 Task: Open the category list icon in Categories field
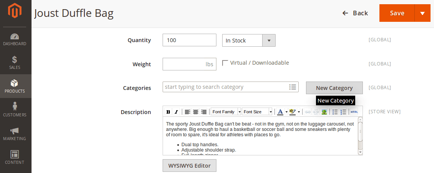point(293,87)
